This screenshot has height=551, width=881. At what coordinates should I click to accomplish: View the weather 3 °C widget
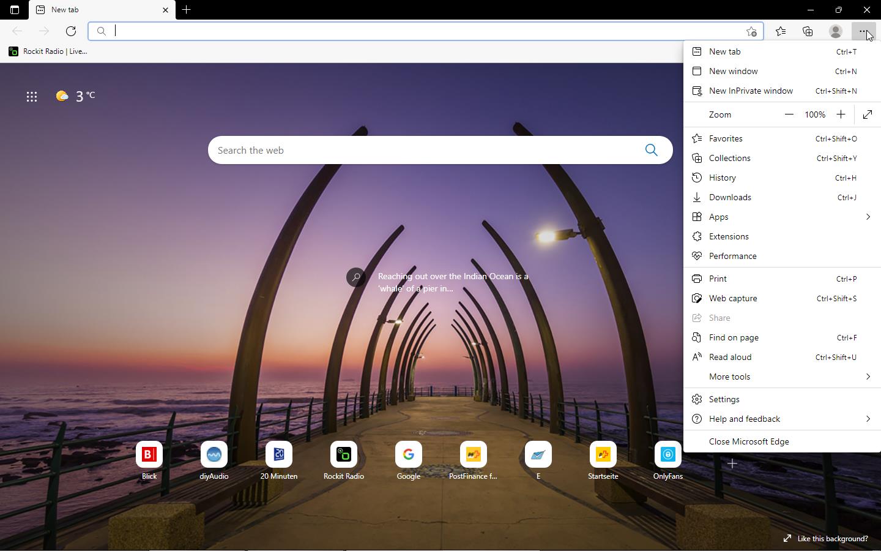point(76,96)
